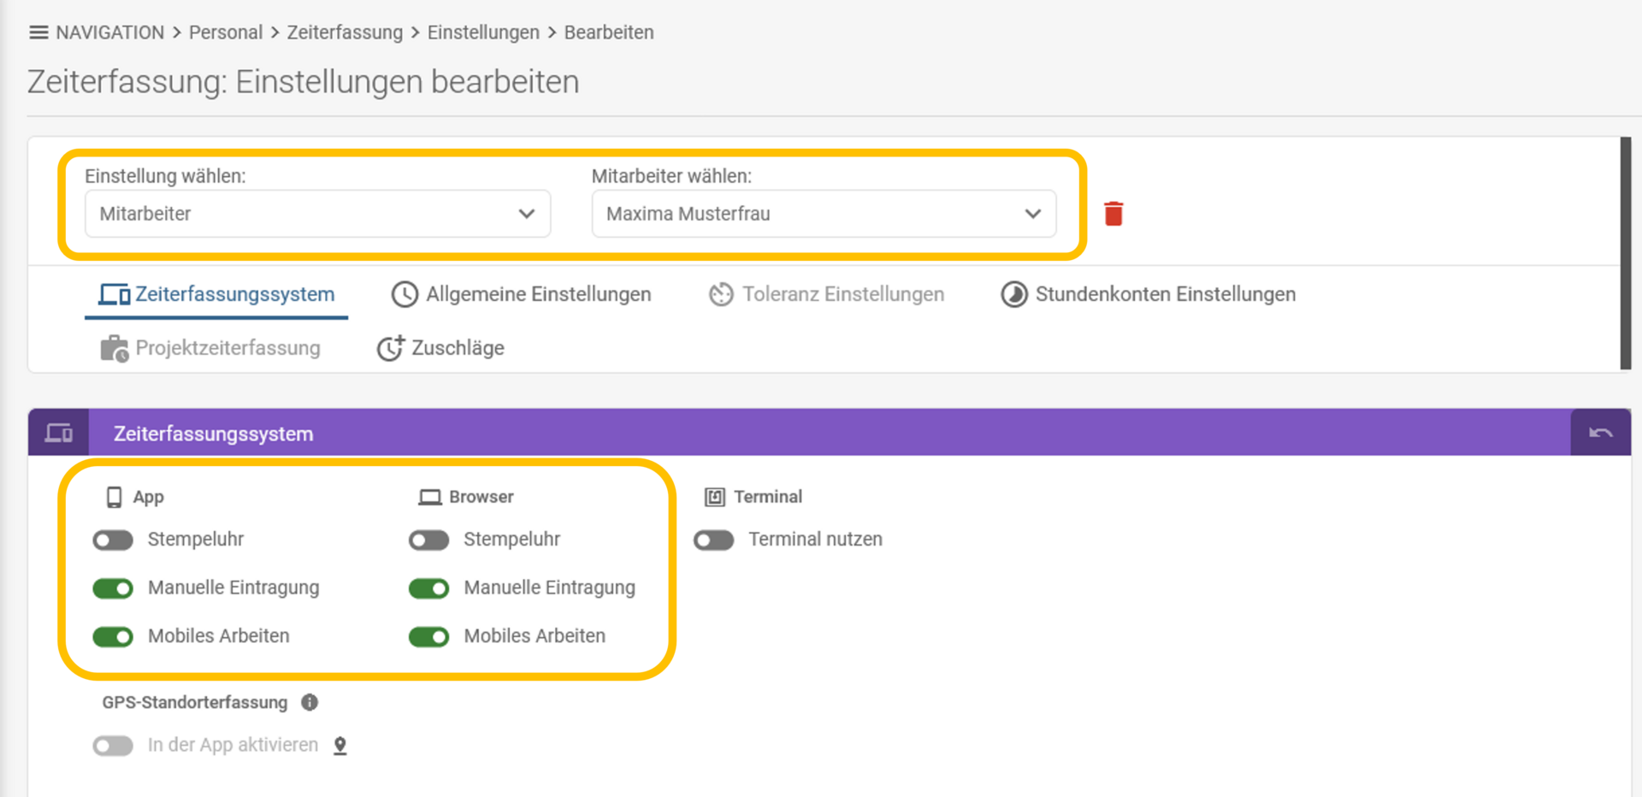Click the GPS-Standorterfassung info icon
Image resolution: width=1642 pixels, height=797 pixels.
click(310, 702)
